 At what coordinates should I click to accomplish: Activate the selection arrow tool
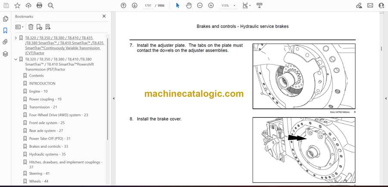(178, 6)
